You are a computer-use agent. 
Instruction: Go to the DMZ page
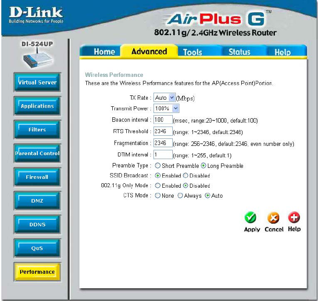[x=37, y=201]
